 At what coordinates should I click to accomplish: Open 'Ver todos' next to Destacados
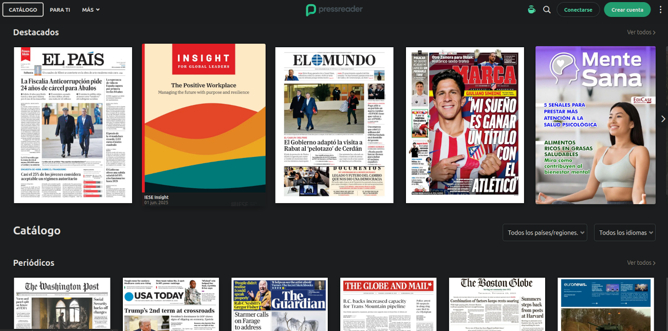pos(640,32)
